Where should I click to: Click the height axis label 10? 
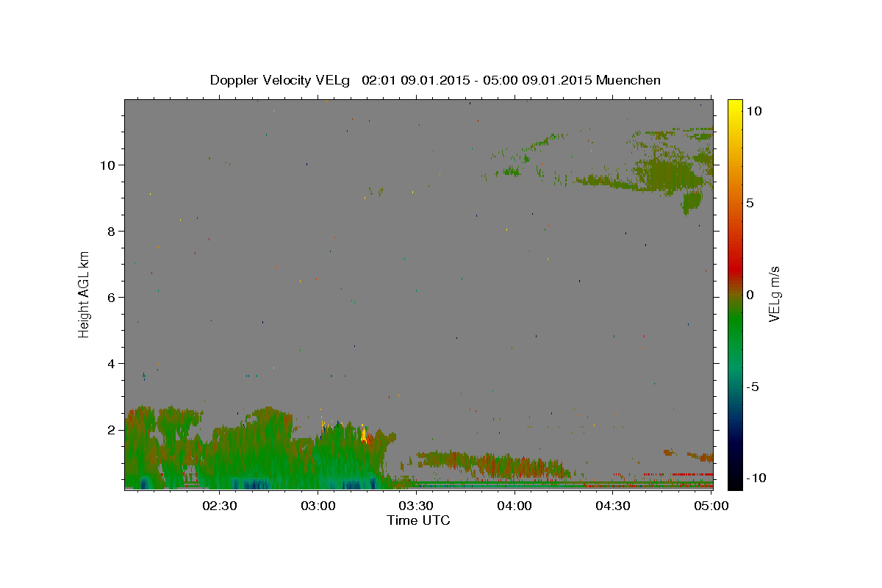108,165
